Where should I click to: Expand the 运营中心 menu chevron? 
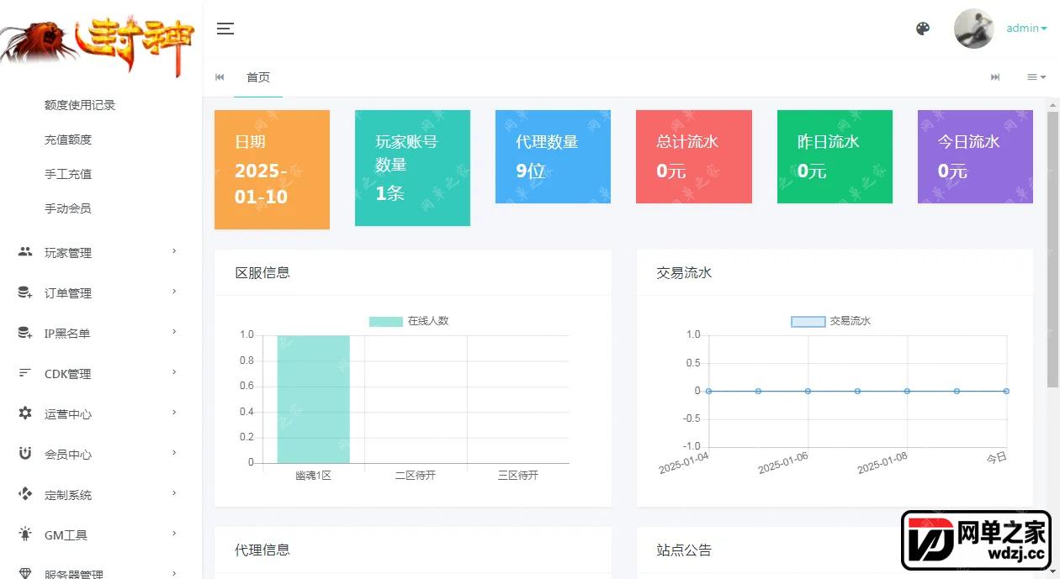(x=174, y=412)
